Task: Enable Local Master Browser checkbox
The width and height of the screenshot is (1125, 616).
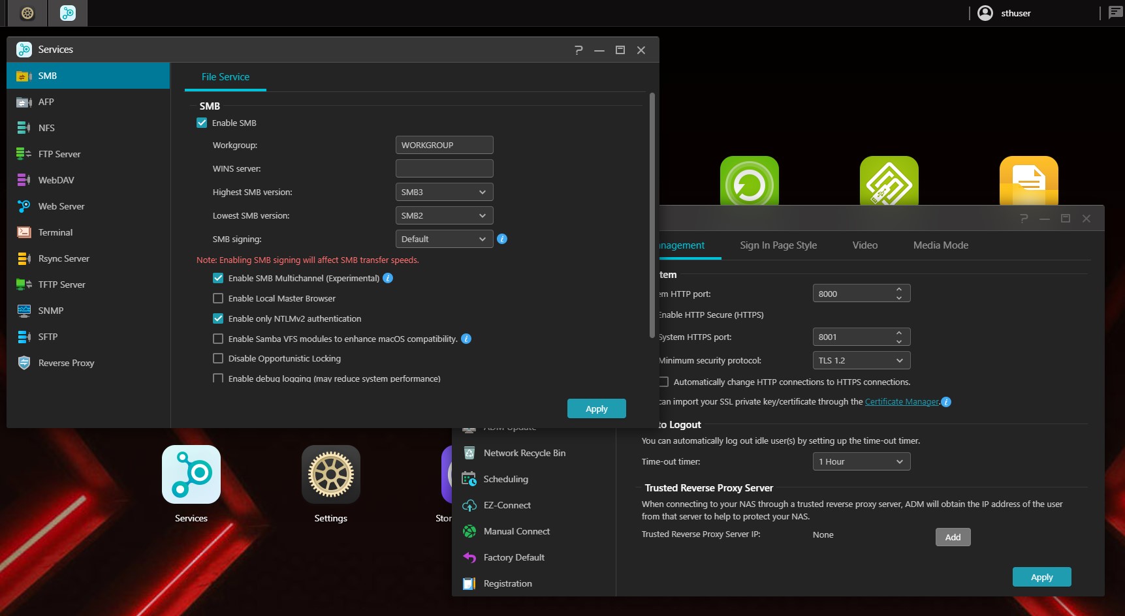Action: [x=218, y=298]
